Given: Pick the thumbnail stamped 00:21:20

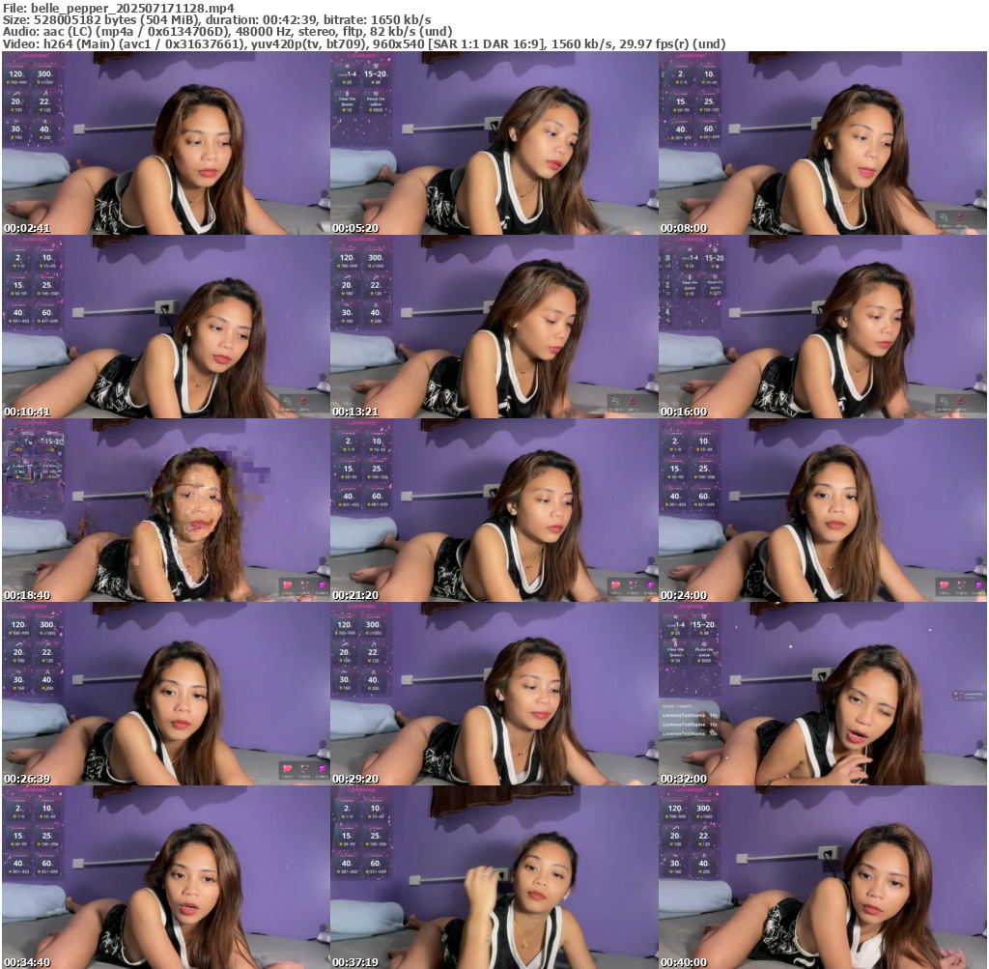Looking at the screenshot, I should (x=494, y=510).
